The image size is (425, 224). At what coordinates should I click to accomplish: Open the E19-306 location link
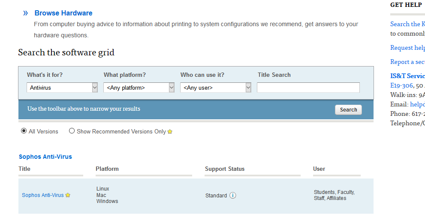401,85
